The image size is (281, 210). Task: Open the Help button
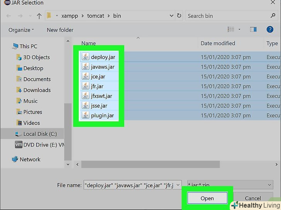270,29
